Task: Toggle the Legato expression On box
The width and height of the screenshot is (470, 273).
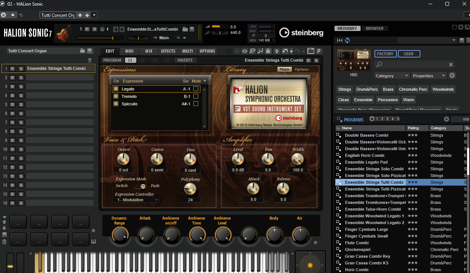Action: pos(116,89)
